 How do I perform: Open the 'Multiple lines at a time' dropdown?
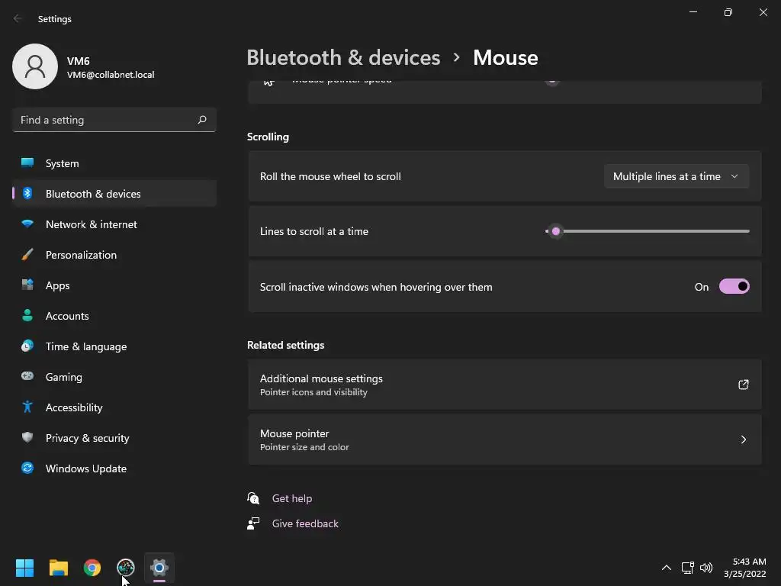[x=676, y=176]
